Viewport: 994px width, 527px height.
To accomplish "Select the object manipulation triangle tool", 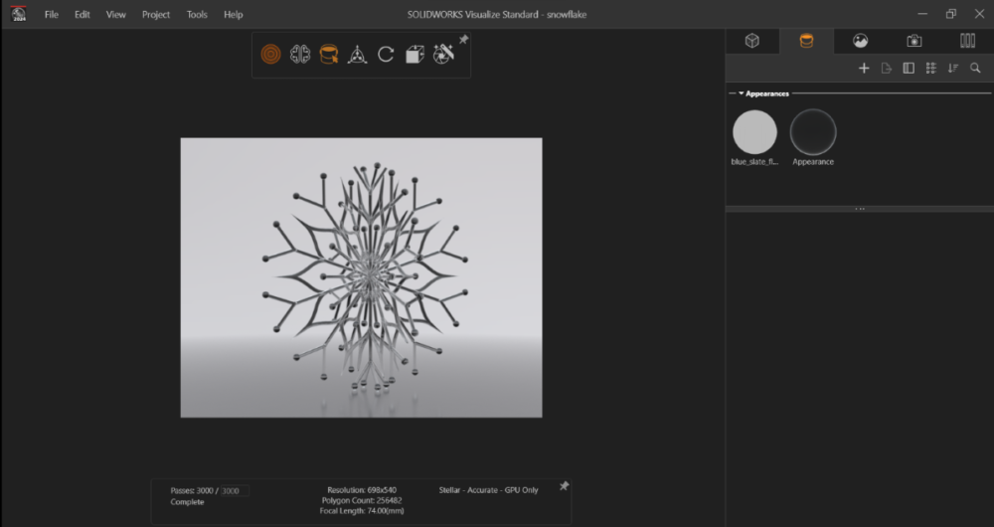I will point(357,54).
